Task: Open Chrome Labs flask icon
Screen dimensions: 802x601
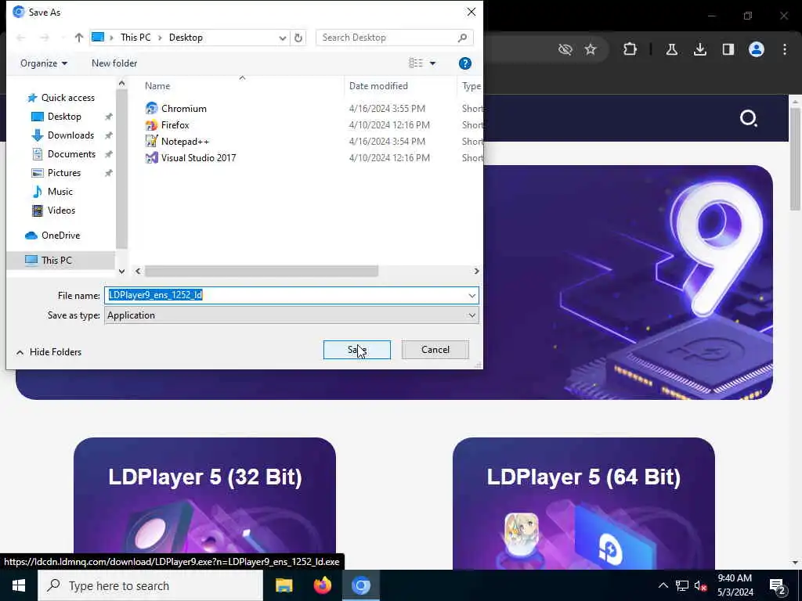Action: pyautogui.click(x=671, y=49)
